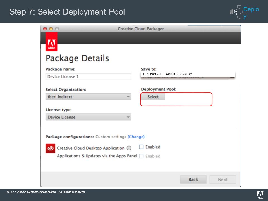Image resolution: width=268 pixels, height=201 pixels.
Task: Minimize the Creative Cloud Packager window
Action: [51, 29]
